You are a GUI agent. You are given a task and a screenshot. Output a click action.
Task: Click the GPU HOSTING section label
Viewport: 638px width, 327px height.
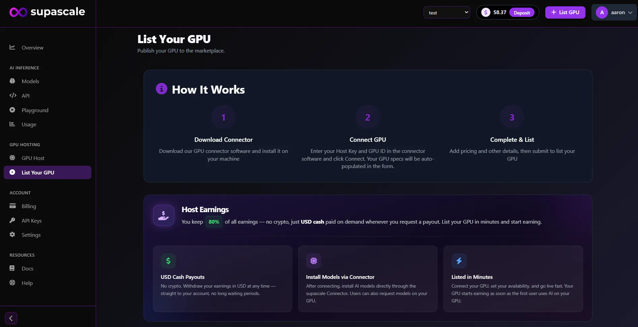coord(25,144)
